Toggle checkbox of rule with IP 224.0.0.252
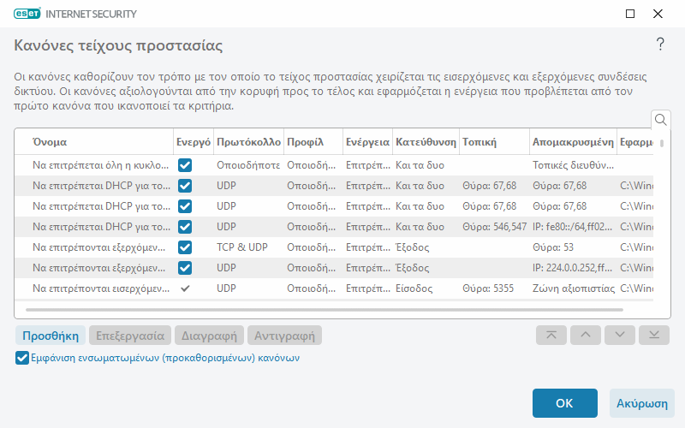This screenshot has width=685, height=428. pyautogui.click(x=185, y=268)
